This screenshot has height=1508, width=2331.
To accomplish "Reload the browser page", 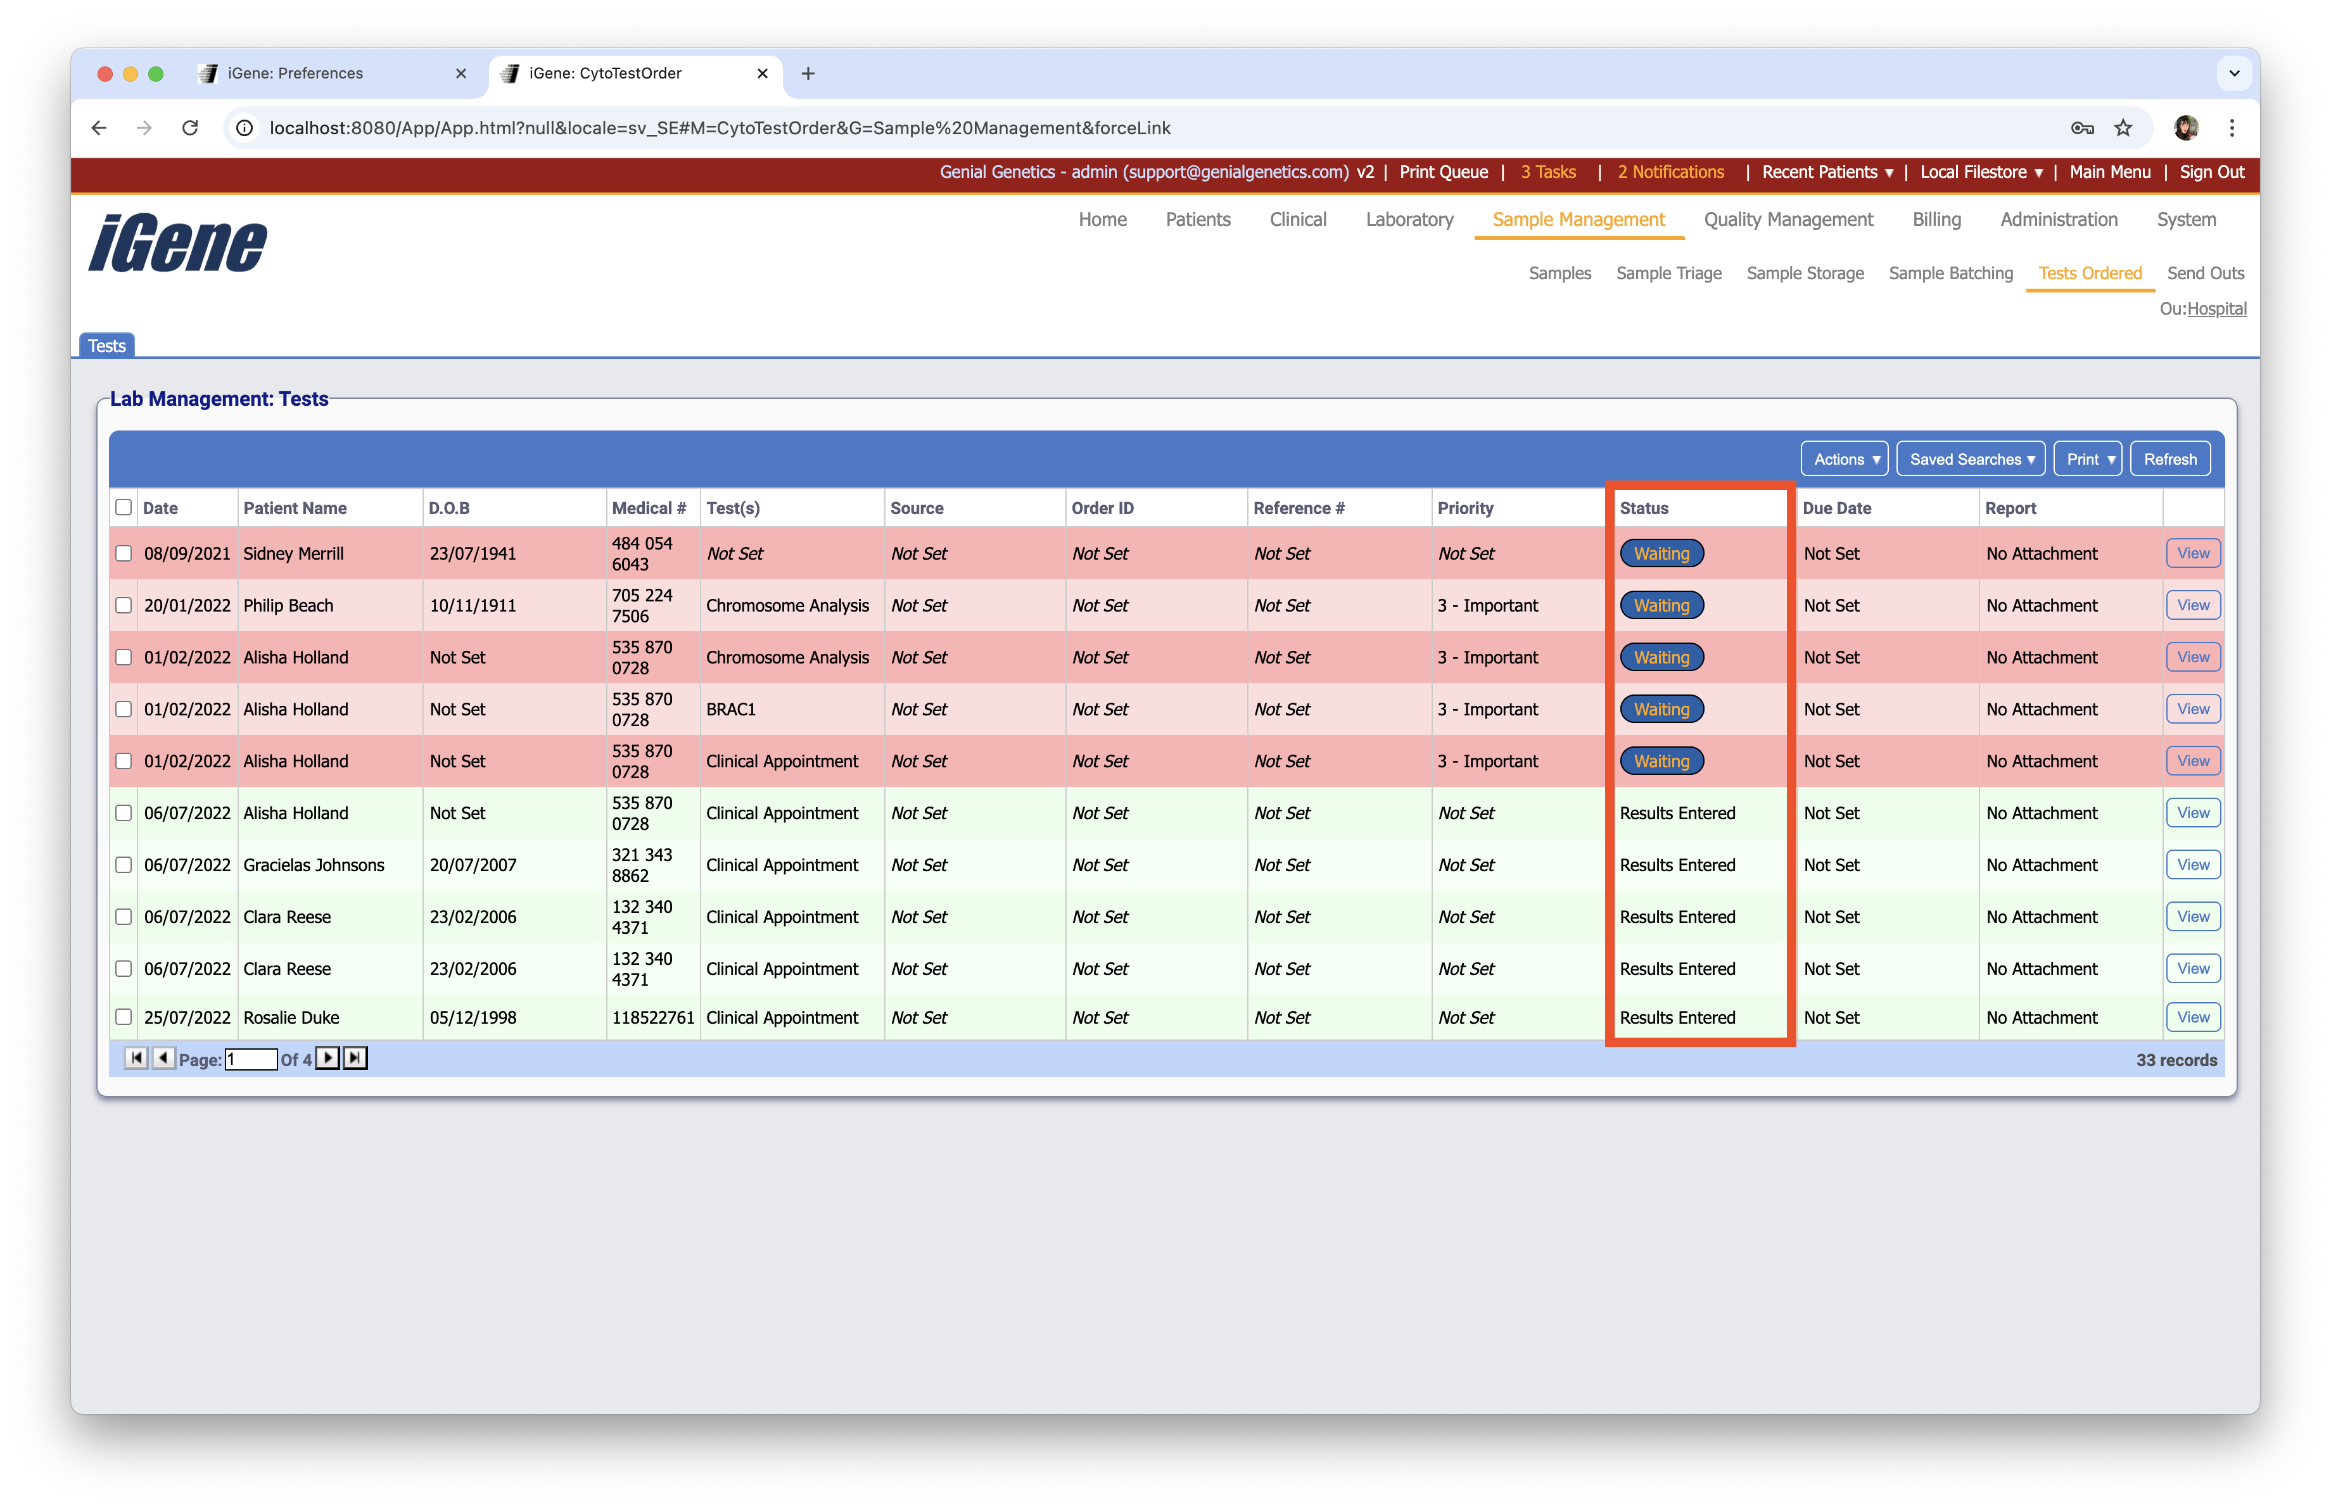I will [190, 128].
